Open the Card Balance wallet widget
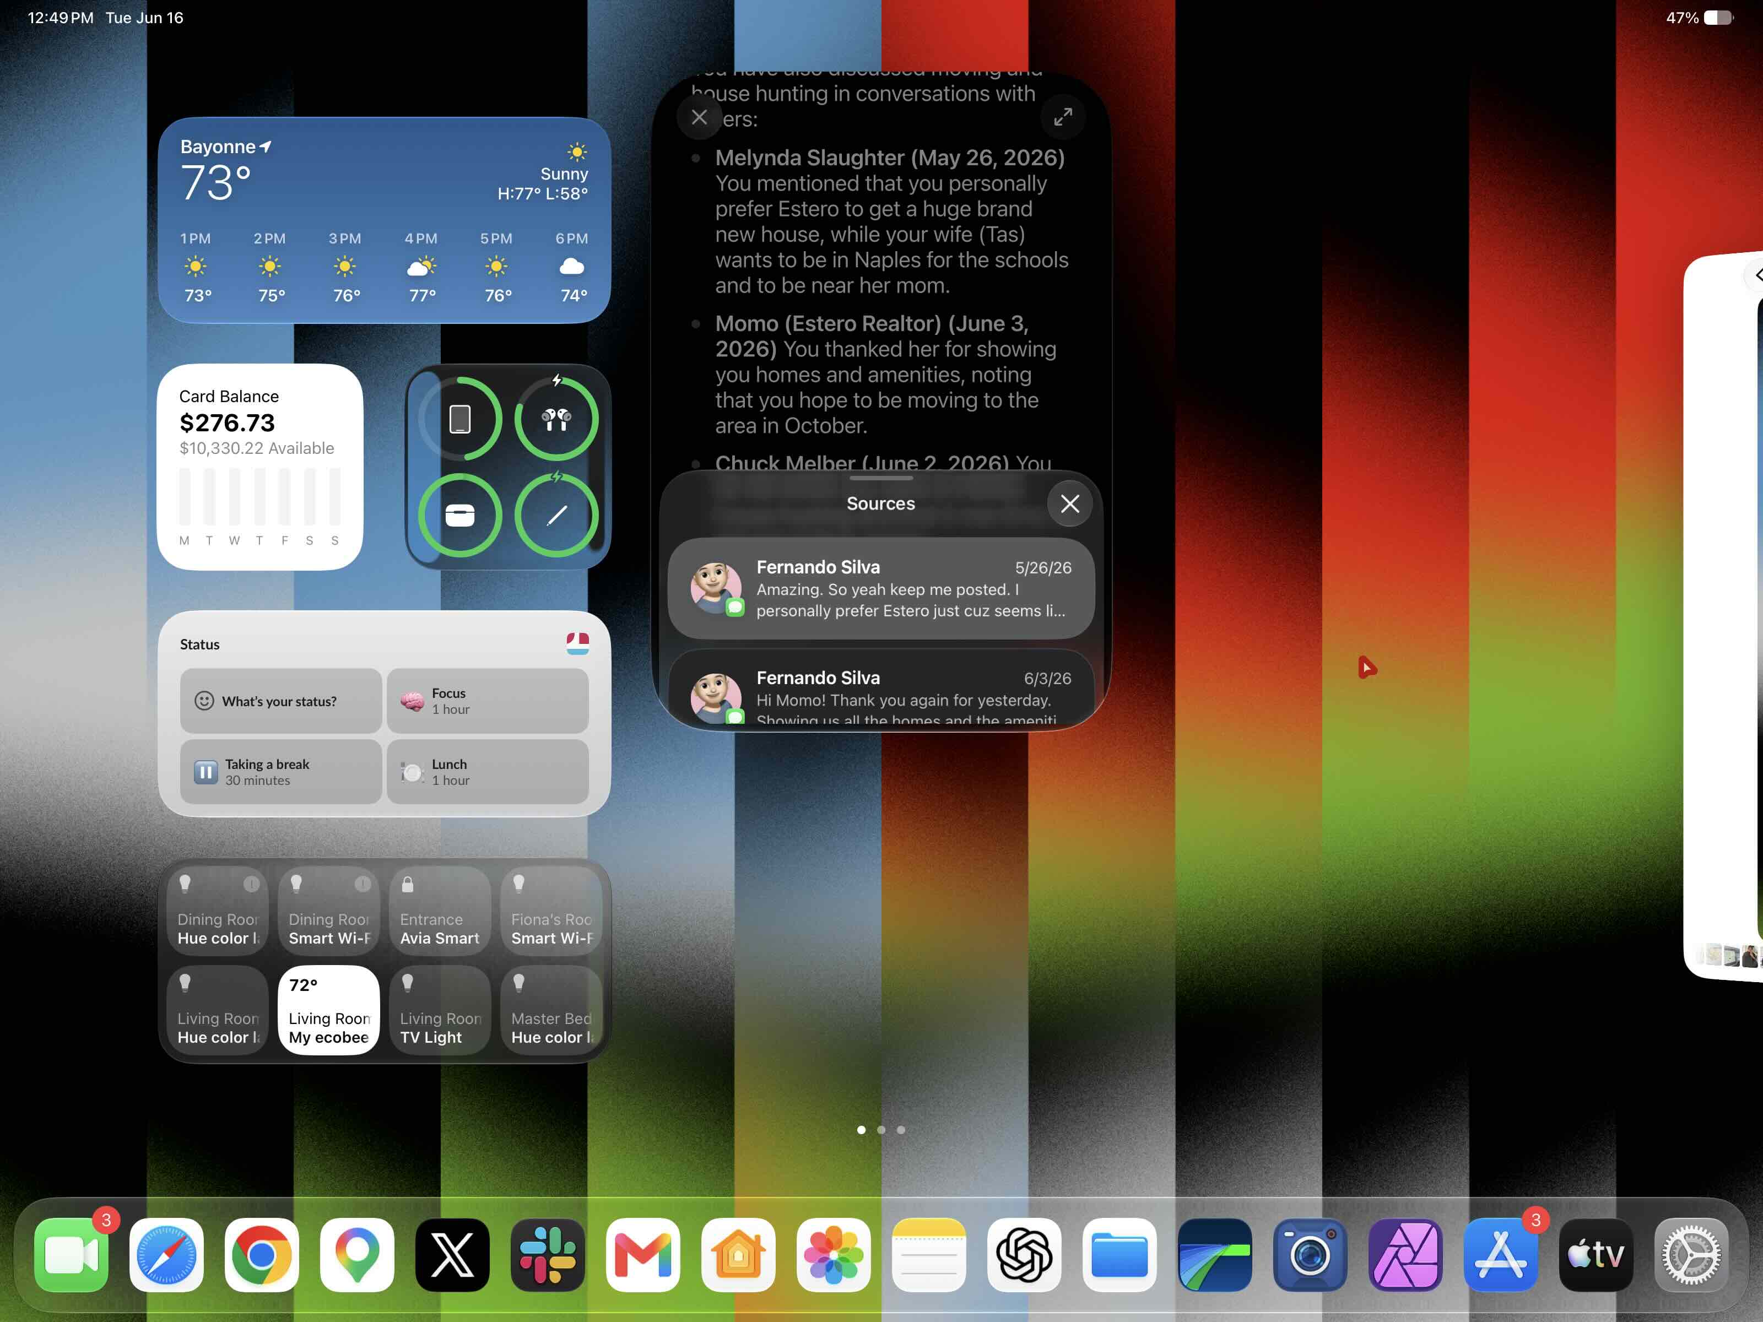Image resolution: width=1763 pixels, height=1322 pixels. (x=261, y=467)
